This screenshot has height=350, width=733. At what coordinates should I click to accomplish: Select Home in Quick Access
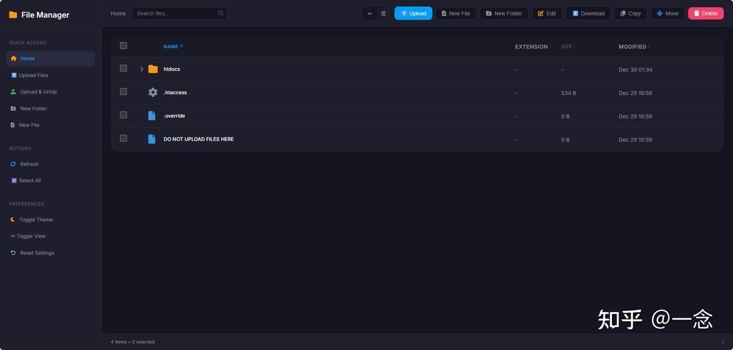[28, 59]
